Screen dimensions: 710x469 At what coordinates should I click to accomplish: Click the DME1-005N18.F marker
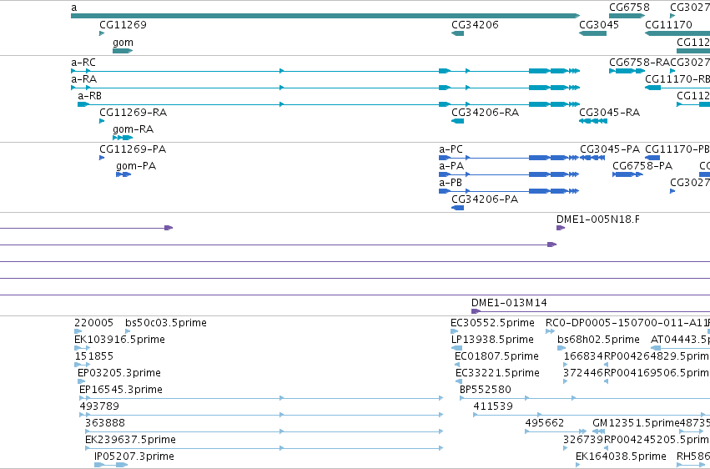click(561, 228)
